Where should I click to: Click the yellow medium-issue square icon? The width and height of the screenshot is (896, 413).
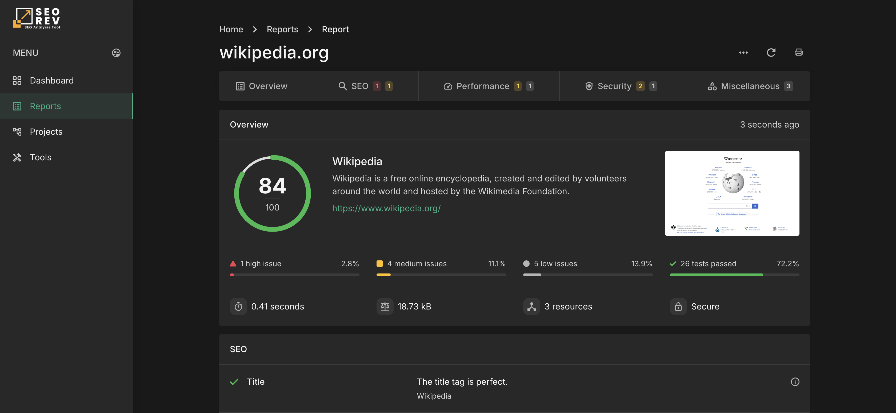pyautogui.click(x=380, y=264)
